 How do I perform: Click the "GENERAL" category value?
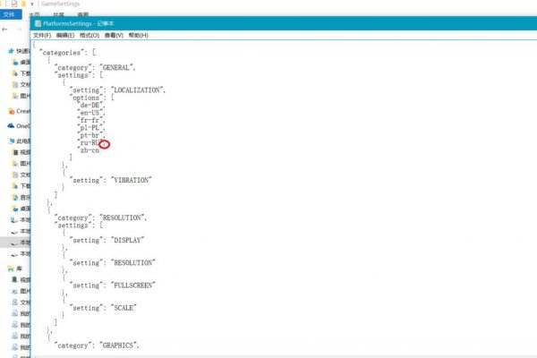pyautogui.click(x=117, y=67)
